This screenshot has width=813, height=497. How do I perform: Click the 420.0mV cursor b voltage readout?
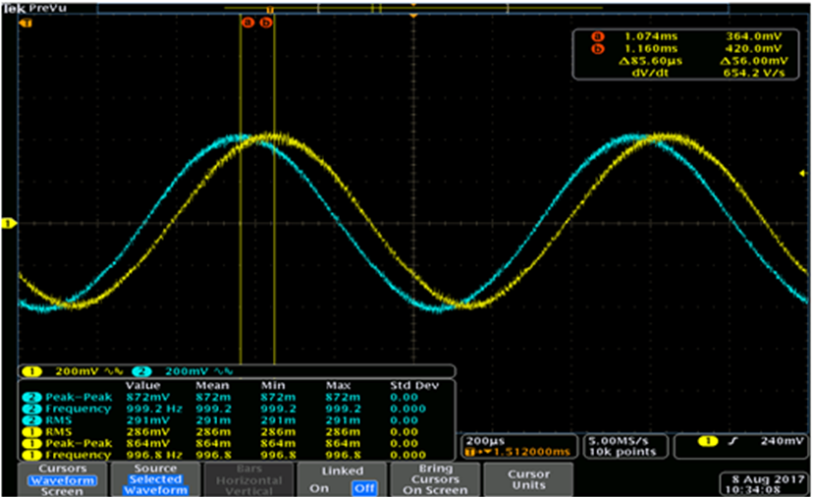[x=753, y=49]
